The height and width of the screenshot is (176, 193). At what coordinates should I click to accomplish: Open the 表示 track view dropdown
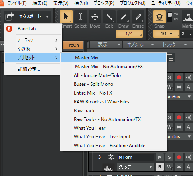click(106, 45)
